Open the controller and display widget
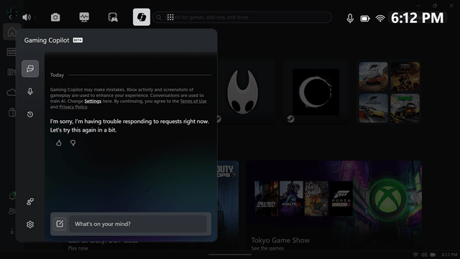Image resolution: width=460 pixels, height=259 pixels. click(x=113, y=17)
